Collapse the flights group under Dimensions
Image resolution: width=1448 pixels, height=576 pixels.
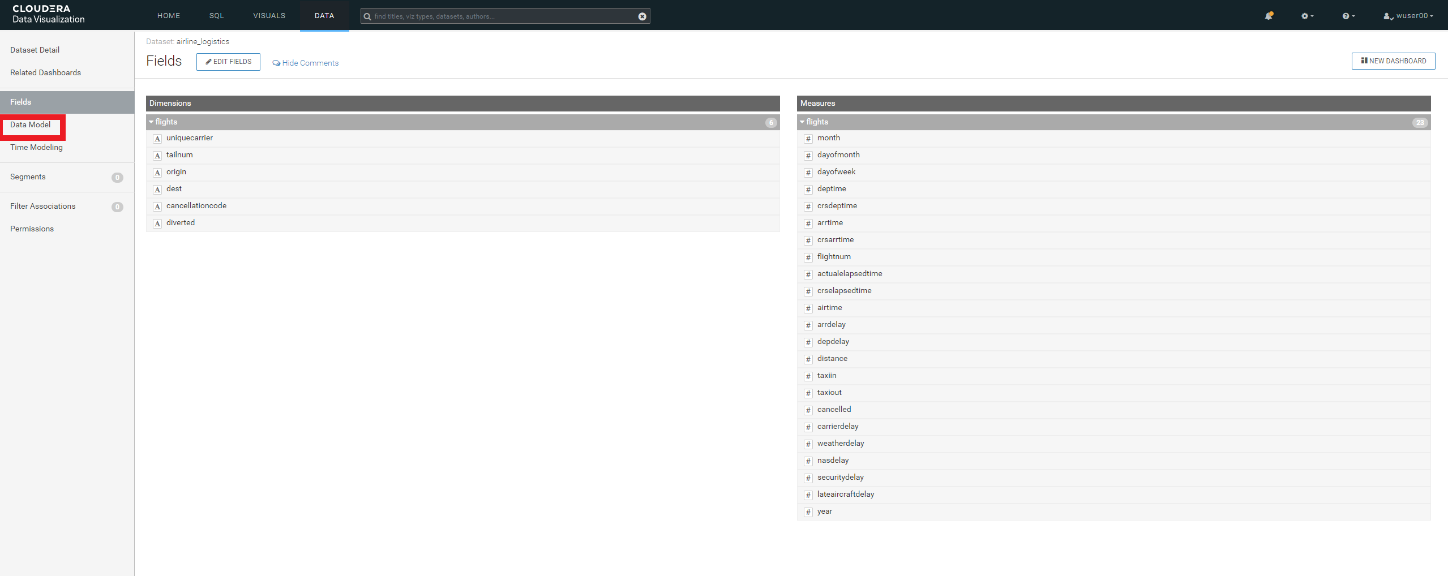[151, 122]
